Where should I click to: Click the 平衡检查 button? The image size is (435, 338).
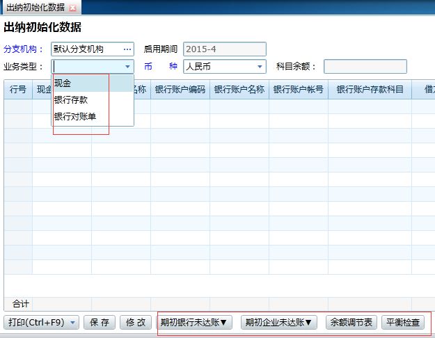(403, 323)
